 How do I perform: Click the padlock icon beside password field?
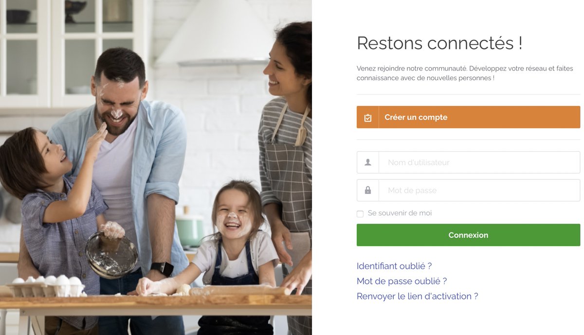click(368, 190)
